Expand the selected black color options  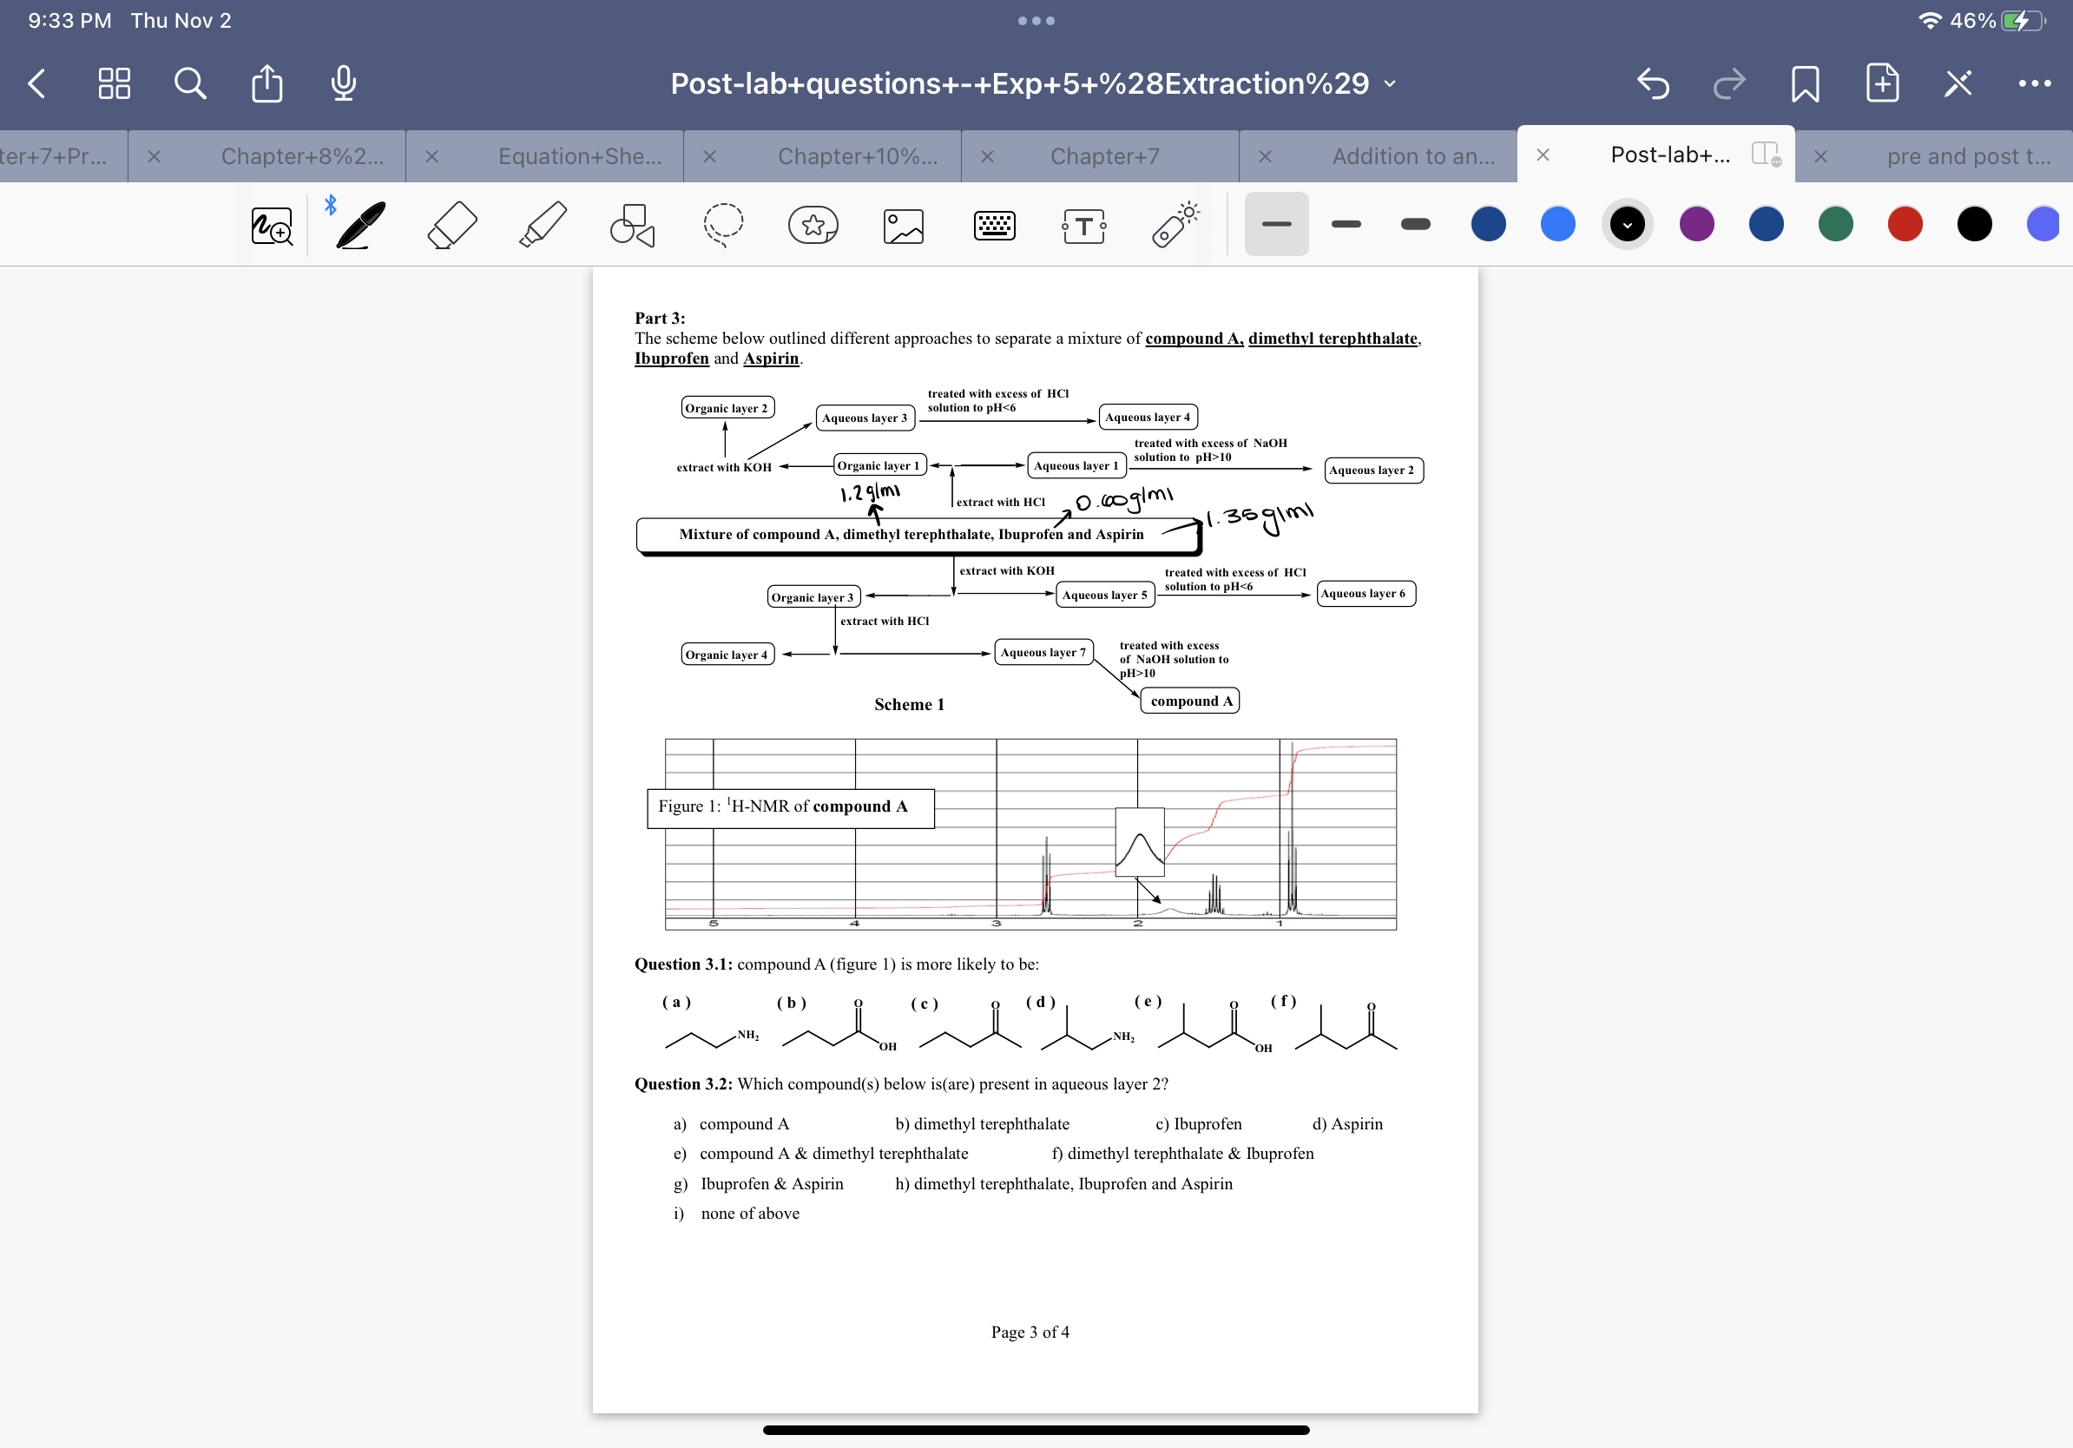(1627, 224)
